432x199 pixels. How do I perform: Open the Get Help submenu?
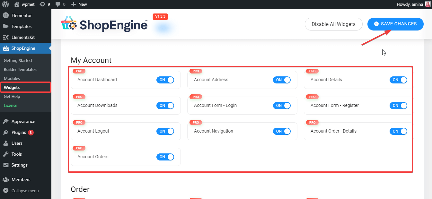(12, 96)
